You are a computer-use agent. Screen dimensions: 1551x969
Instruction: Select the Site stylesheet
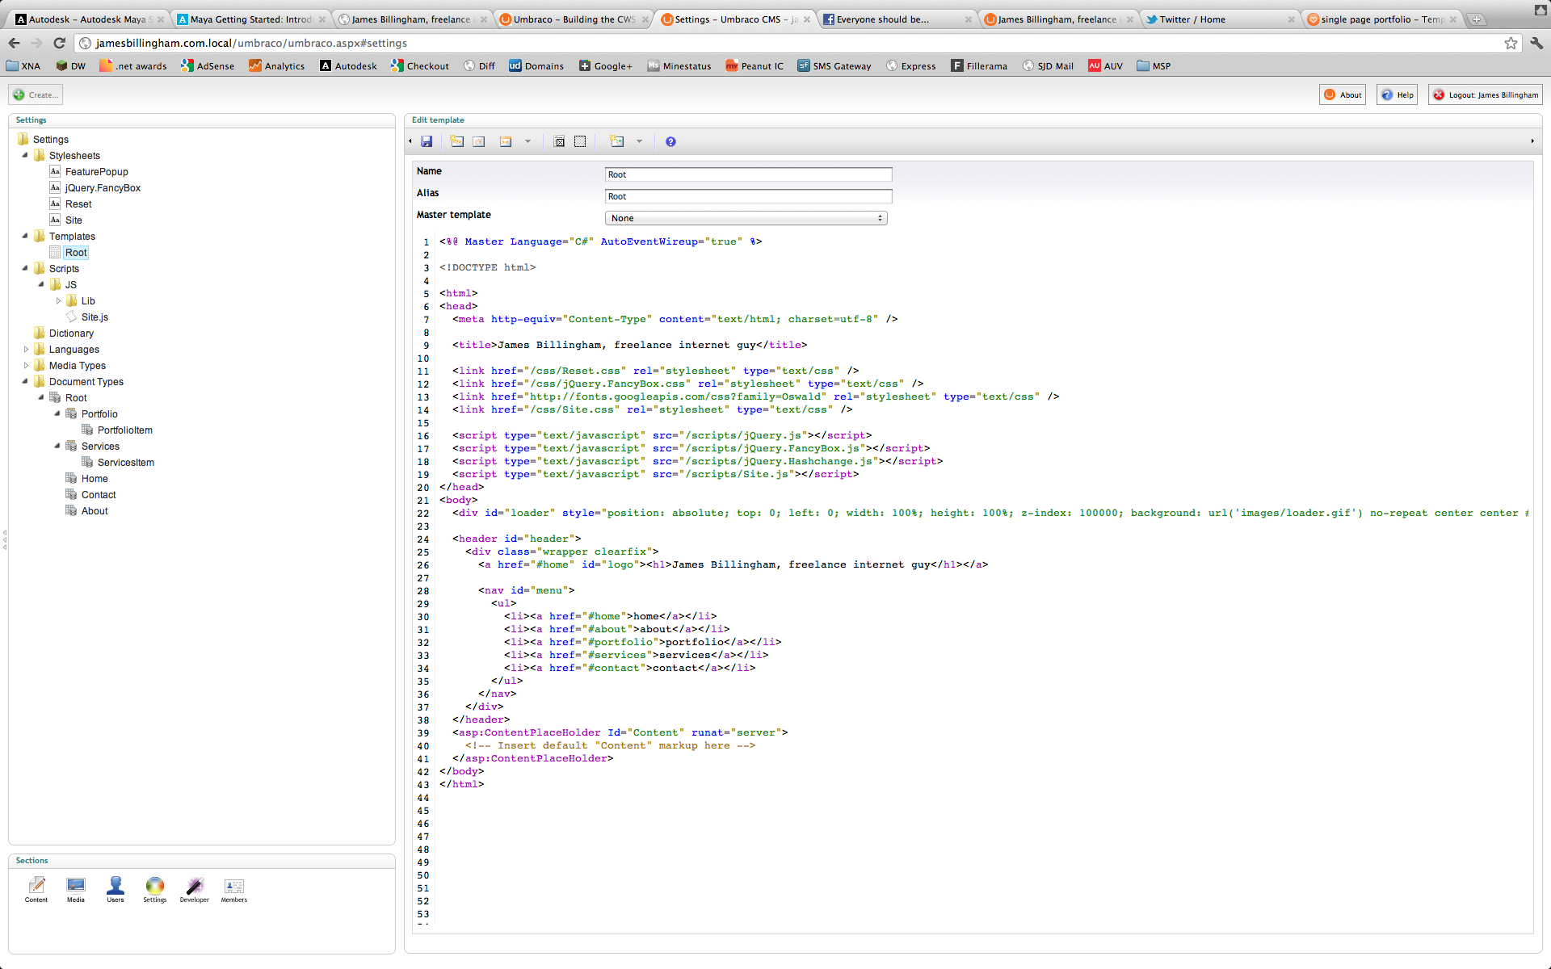pyautogui.click(x=74, y=220)
